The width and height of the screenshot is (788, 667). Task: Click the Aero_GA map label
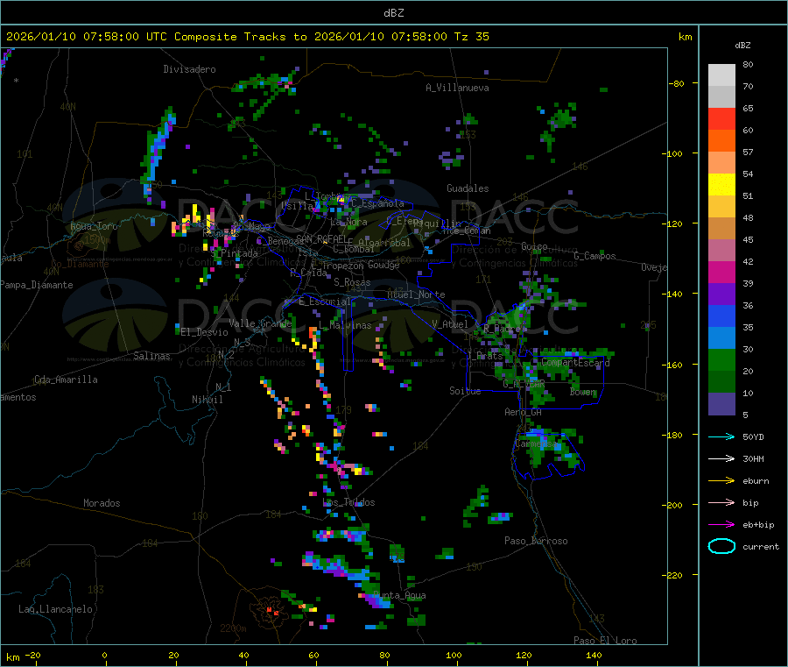click(524, 412)
